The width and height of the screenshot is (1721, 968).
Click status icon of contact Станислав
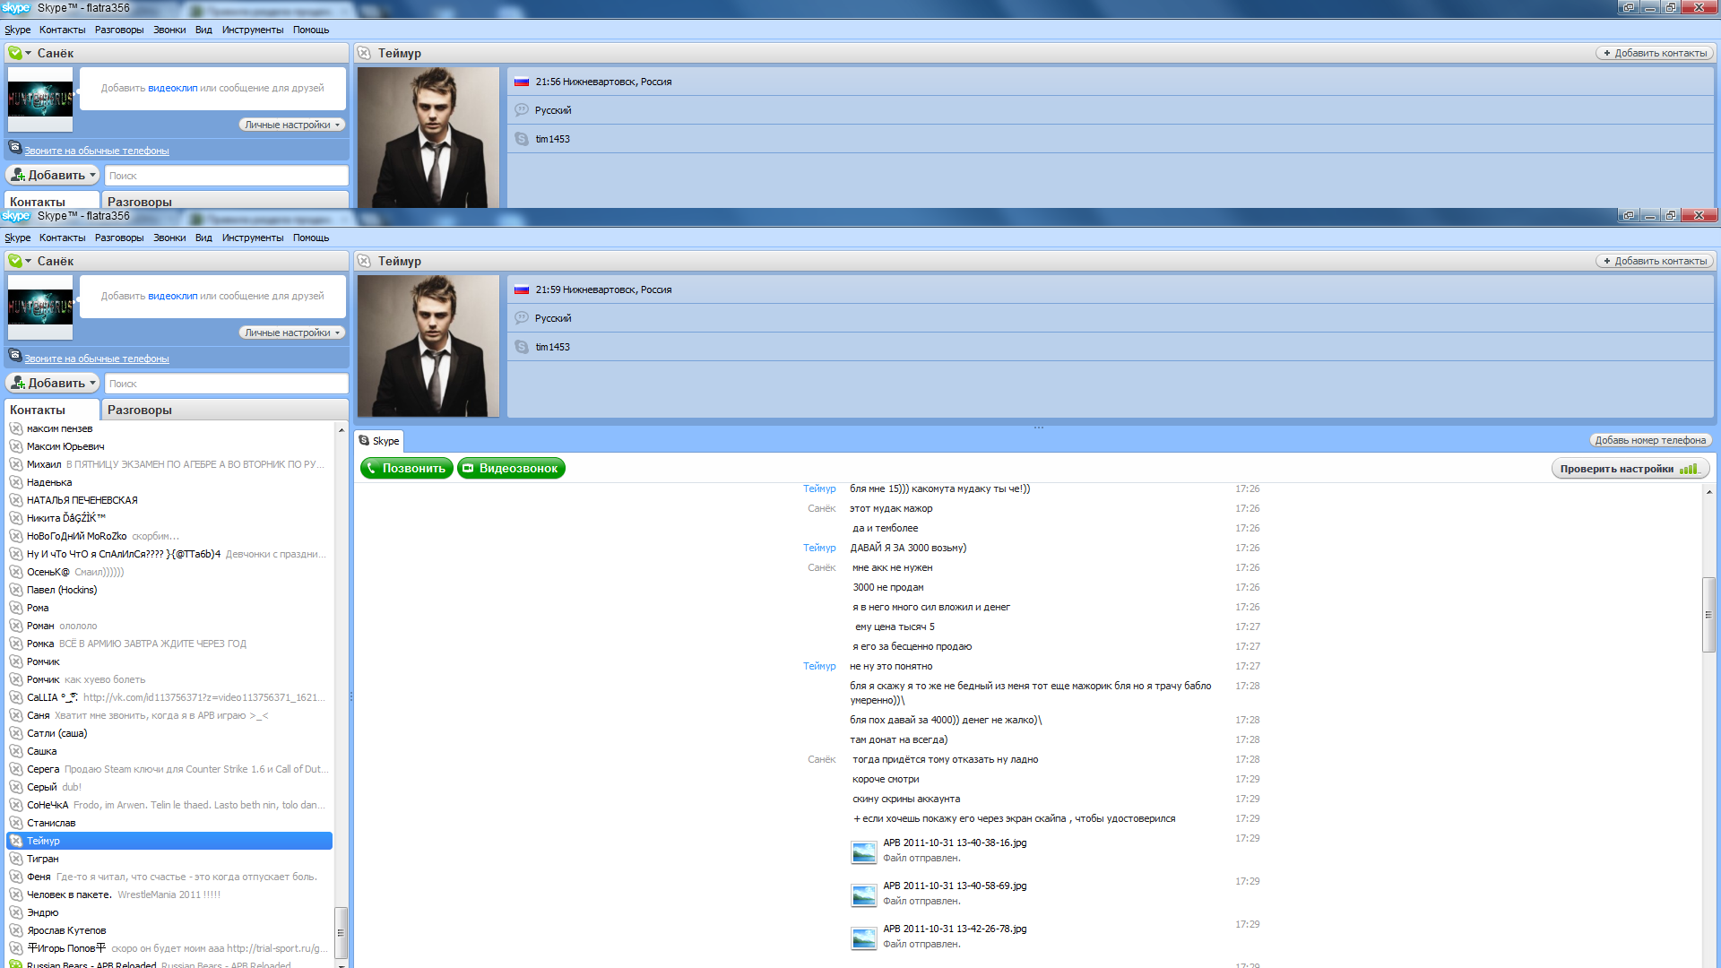click(16, 823)
